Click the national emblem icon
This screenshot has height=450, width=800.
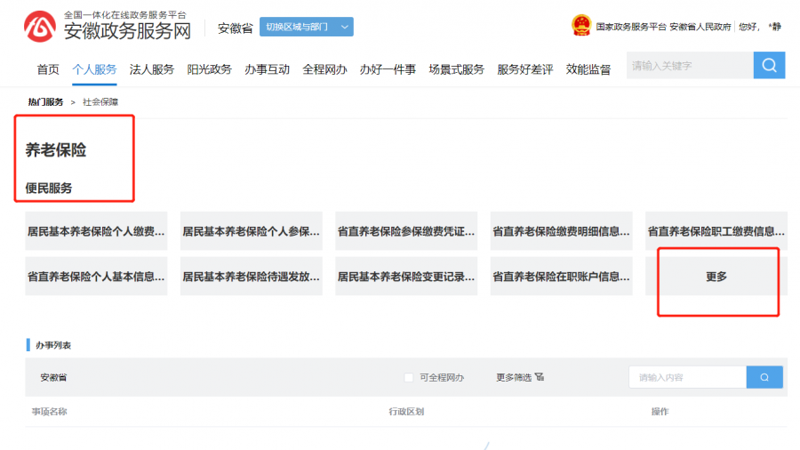click(581, 26)
